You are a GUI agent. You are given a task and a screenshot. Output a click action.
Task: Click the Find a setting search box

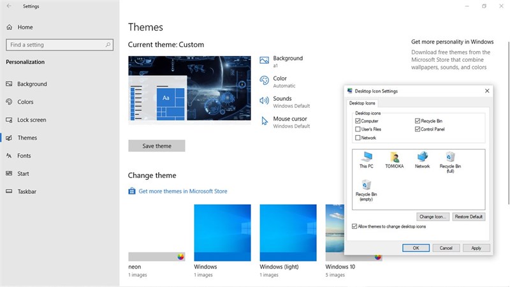(x=59, y=45)
